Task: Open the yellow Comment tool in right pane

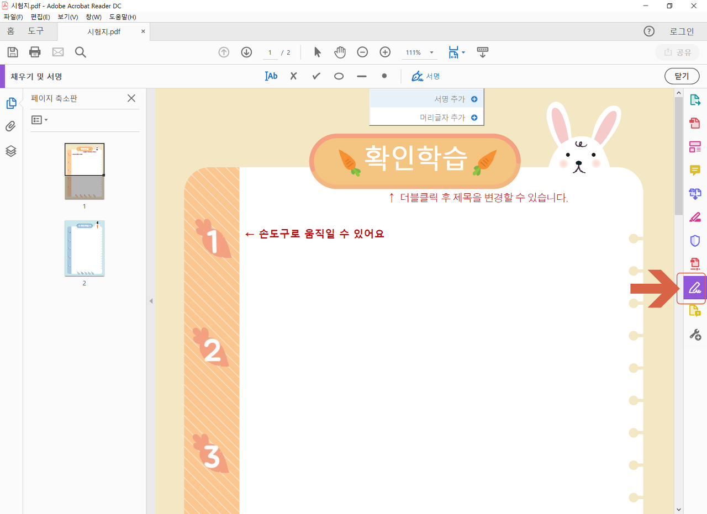Action: pyautogui.click(x=695, y=170)
